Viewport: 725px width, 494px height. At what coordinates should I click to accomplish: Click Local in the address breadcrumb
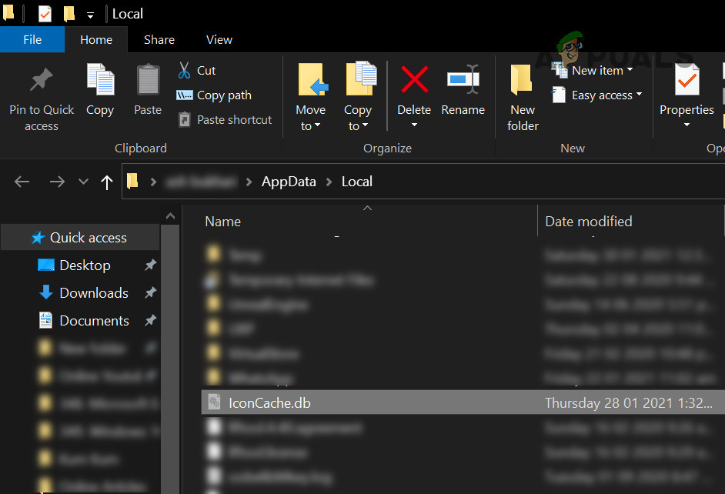pos(356,182)
